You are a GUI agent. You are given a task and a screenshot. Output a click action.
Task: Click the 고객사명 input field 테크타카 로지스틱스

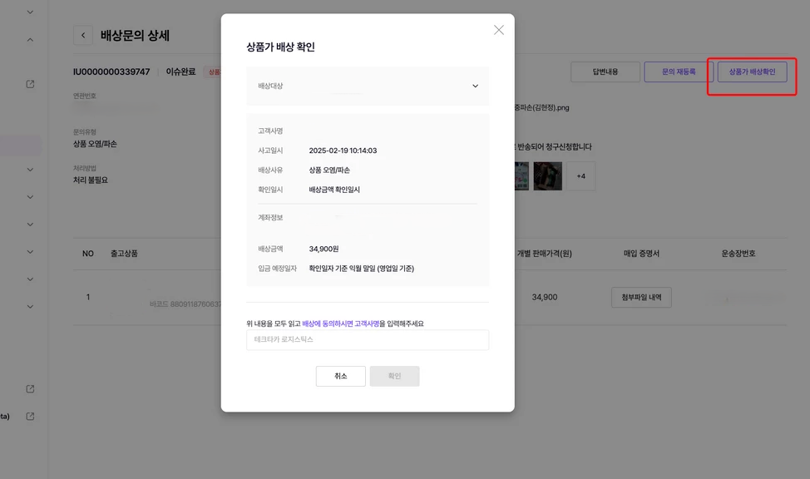(x=368, y=339)
